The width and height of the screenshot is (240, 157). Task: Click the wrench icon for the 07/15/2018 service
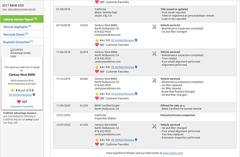(x=154, y=27)
